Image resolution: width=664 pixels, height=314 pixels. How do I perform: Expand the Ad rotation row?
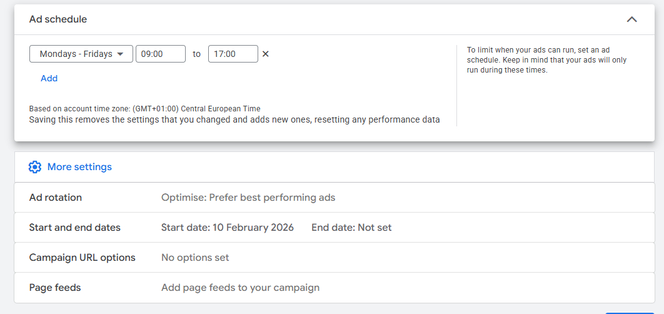(x=56, y=198)
